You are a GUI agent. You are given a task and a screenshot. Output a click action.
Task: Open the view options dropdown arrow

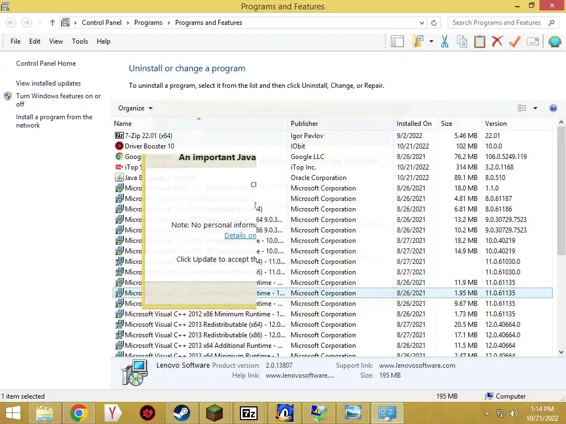[x=535, y=108]
